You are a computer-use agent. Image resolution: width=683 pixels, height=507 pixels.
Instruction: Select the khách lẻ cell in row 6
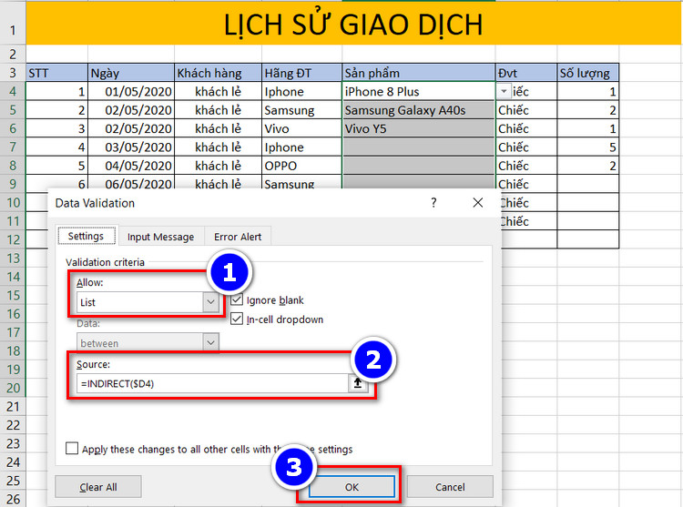pyautogui.click(x=218, y=129)
